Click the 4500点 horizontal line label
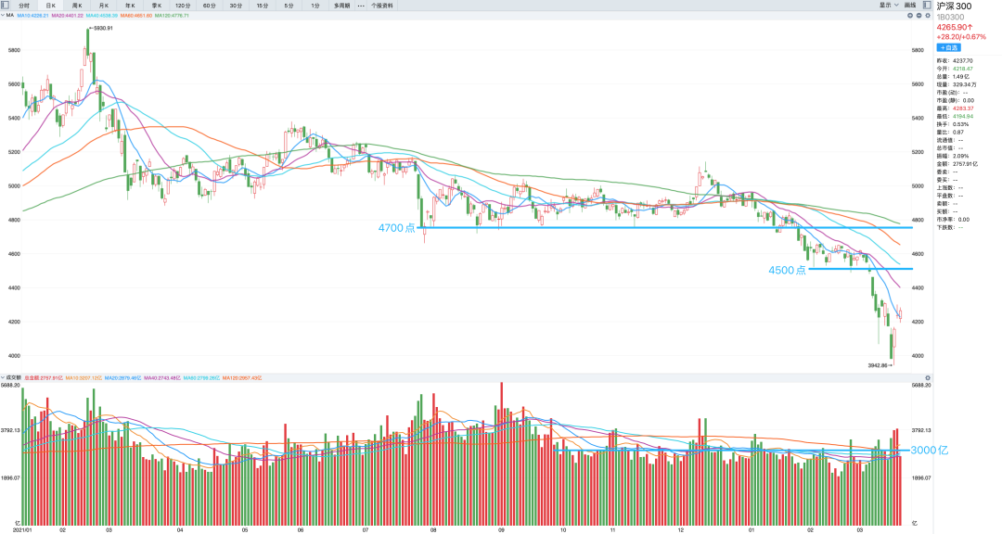1002x534 pixels. coord(787,270)
